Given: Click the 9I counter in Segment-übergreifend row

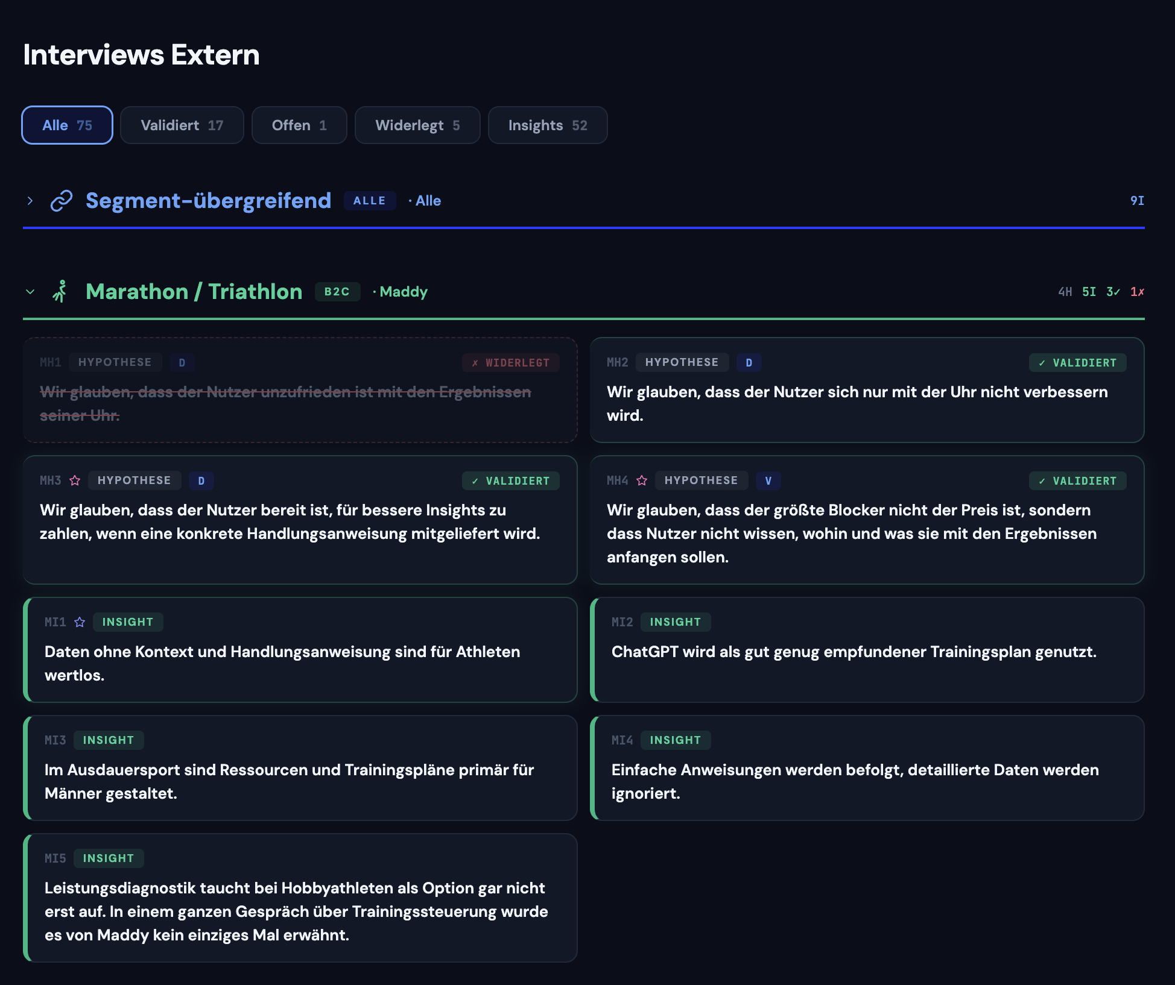Looking at the screenshot, I should point(1137,201).
